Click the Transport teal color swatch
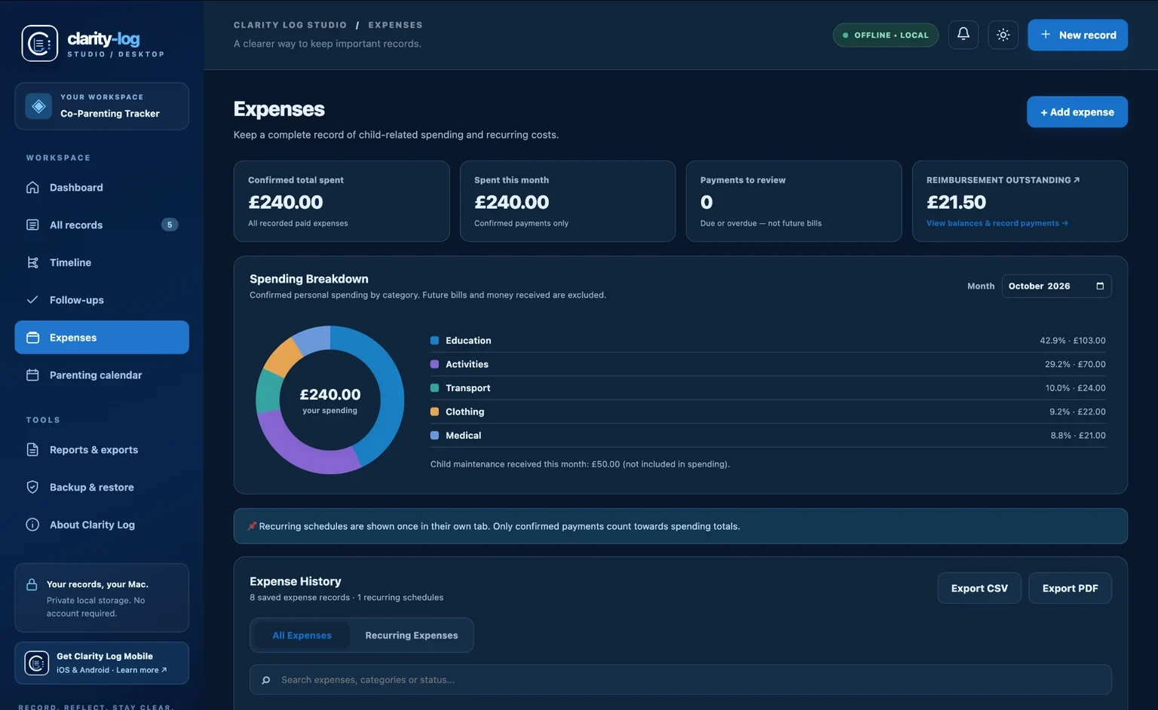The width and height of the screenshot is (1158, 710). (434, 388)
